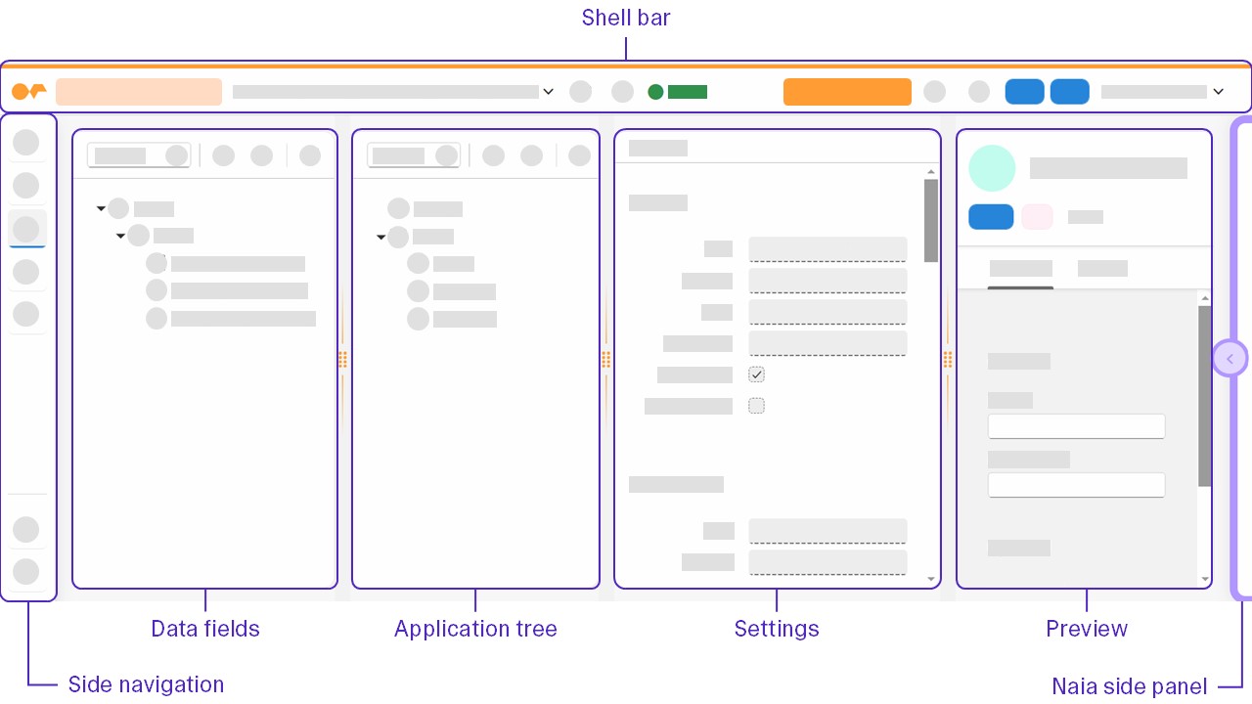This screenshot has width=1252, height=704.
Task: Switch to the first tab in the Preview panel
Action: click(1020, 268)
